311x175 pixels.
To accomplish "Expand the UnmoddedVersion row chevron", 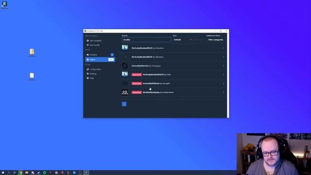I will pos(224,66).
